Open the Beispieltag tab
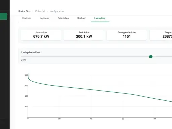The height and width of the screenshot is (129, 172). [x=63, y=18]
